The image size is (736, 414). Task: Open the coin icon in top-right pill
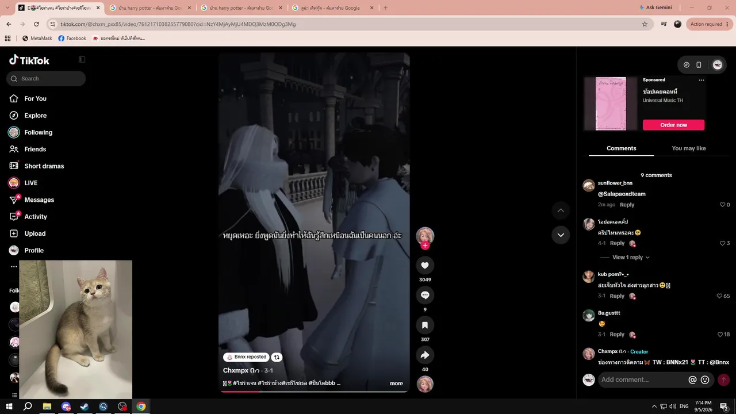[687, 65]
